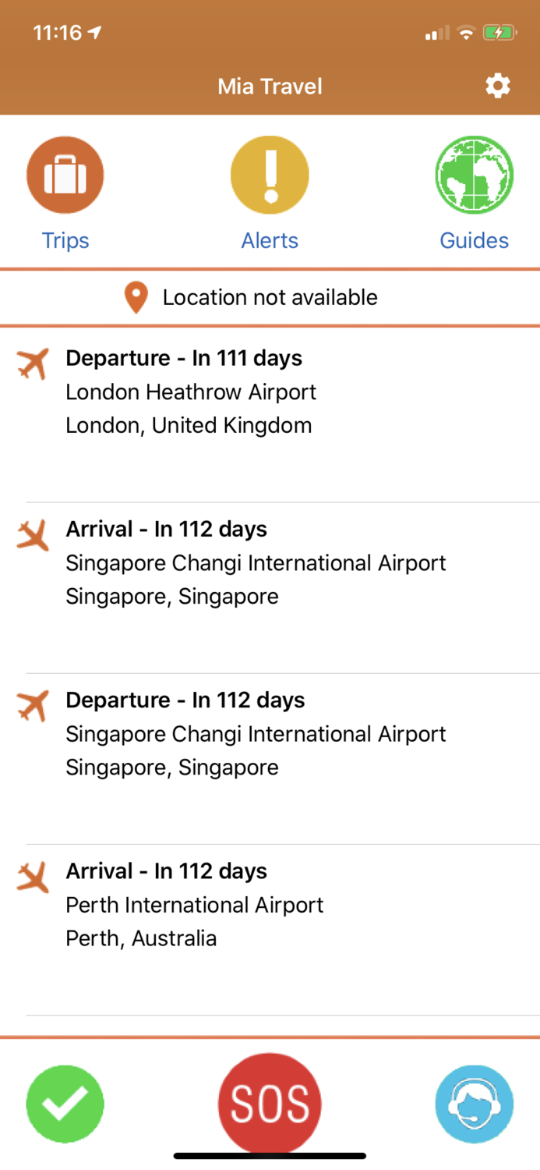Tap the arrival plane icon for Perth International
This screenshot has width=540, height=1170.
click(33, 875)
